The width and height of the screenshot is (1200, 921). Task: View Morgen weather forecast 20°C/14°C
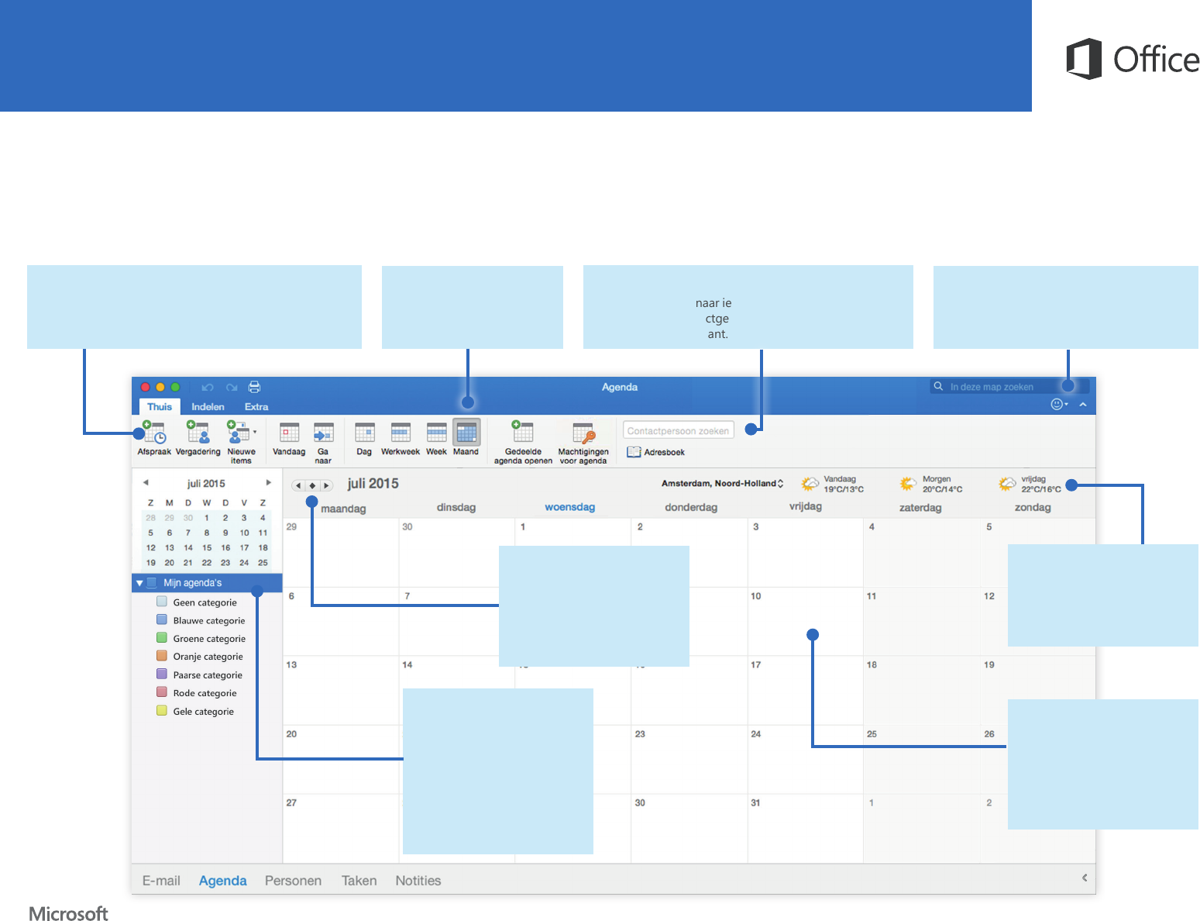click(x=932, y=484)
